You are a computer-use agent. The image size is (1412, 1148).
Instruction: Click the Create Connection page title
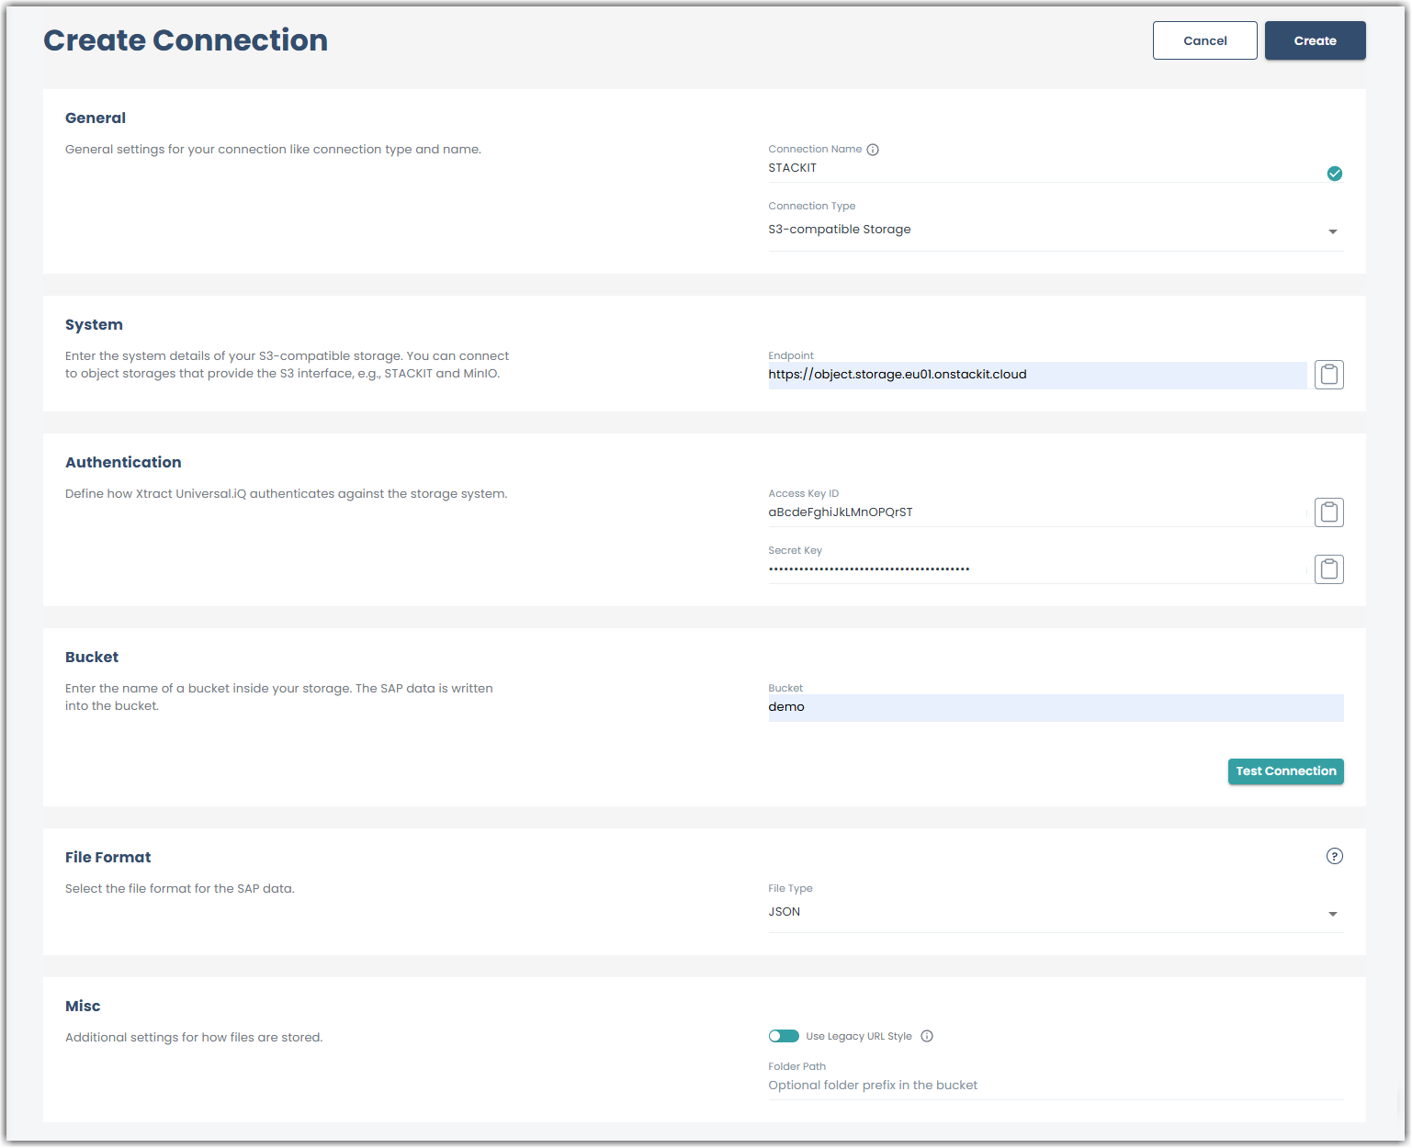186,40
